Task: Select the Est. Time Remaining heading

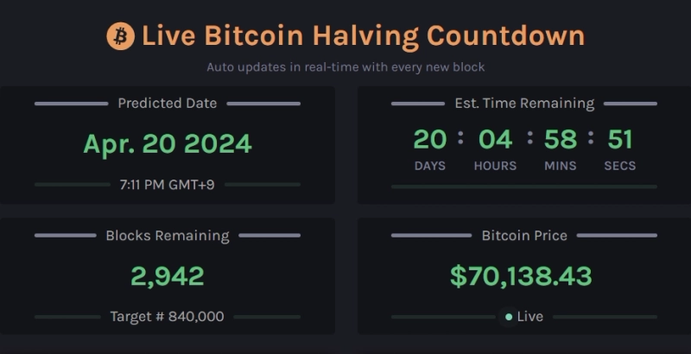Action: pyautogui.click(x=524, y=104)
